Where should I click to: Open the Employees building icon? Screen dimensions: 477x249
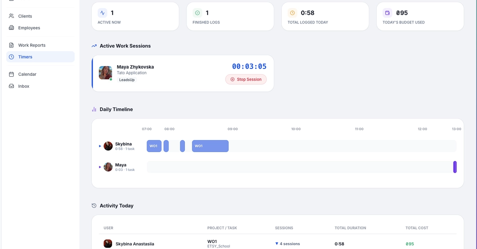[x=11, y=28]
